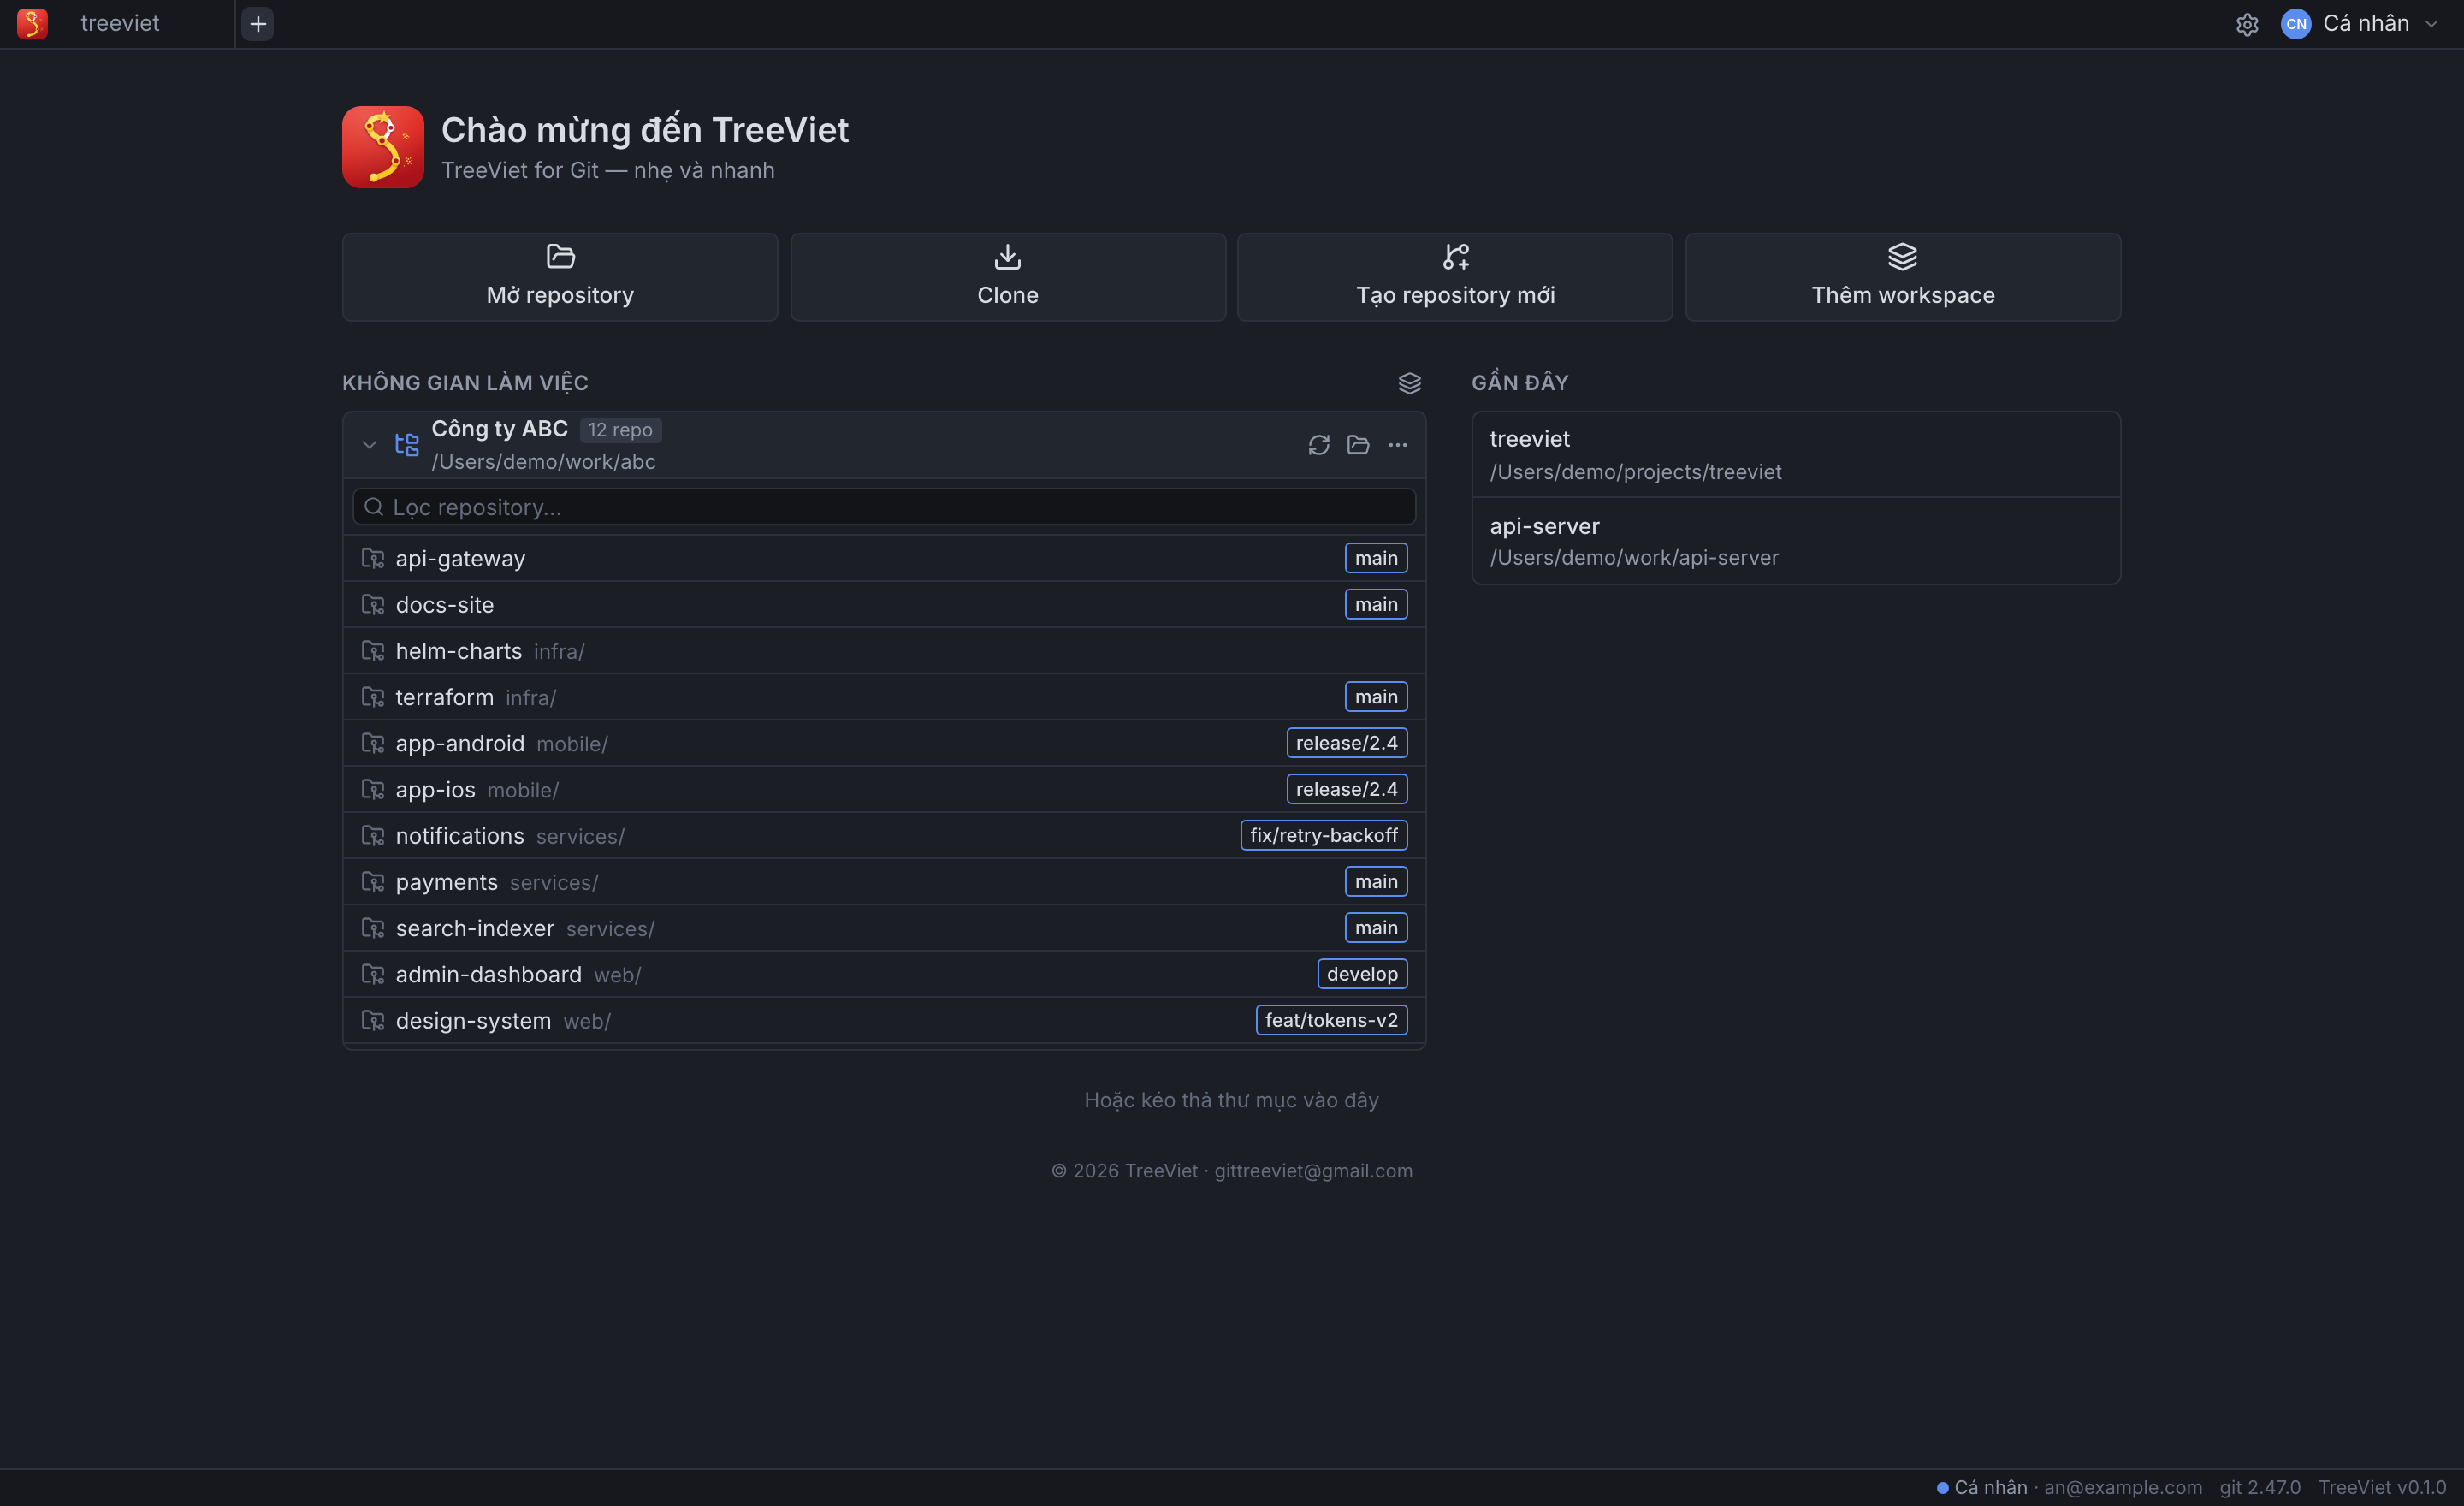Click the 12 repo count badge
The width and height of the screenshot is (2464, 1506).
620,430
